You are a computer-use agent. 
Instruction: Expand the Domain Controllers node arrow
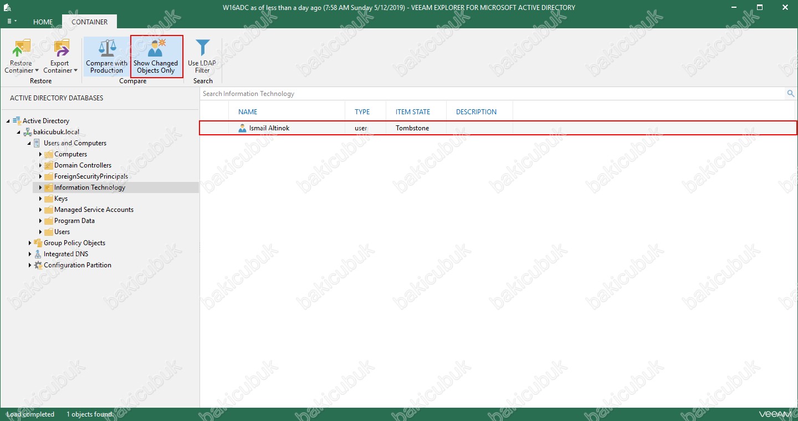point(40,165)
